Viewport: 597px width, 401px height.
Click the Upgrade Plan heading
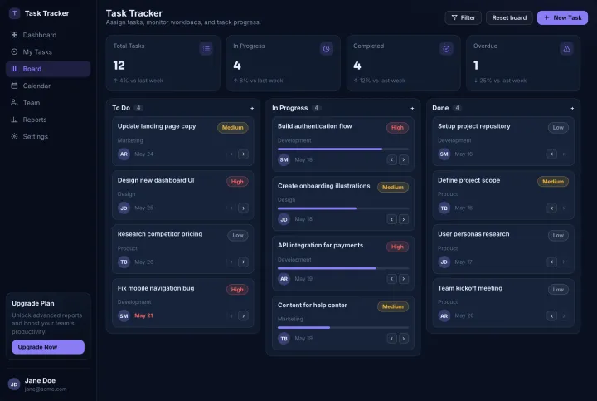(x=32, y=303)
